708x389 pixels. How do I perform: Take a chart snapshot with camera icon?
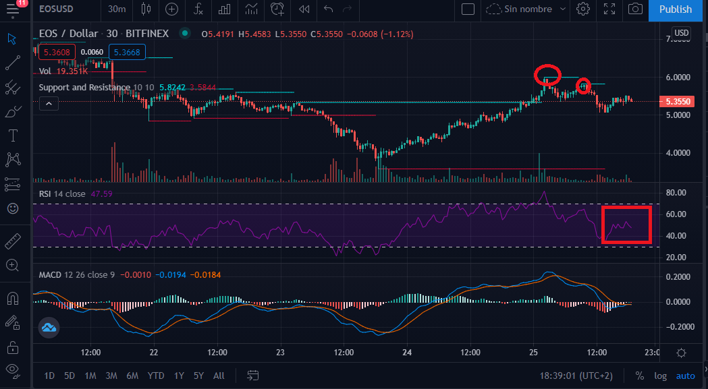[634, 9]
